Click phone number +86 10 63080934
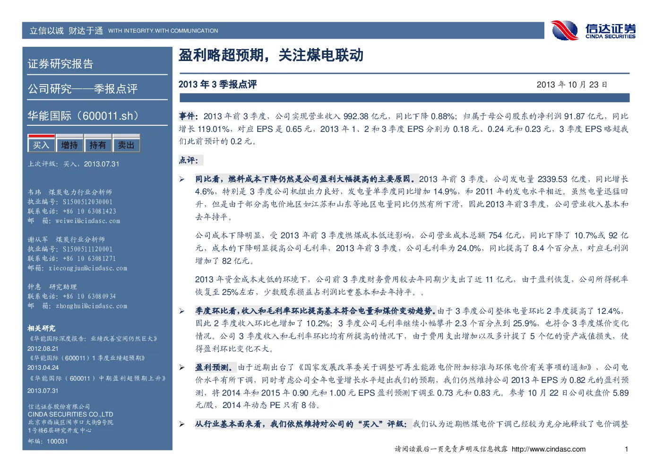Image resolution: width=663 pixels, height=469 pixels. point(89,296)
